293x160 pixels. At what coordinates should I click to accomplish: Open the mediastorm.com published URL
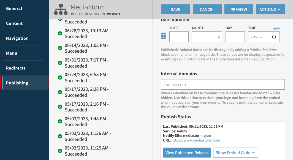[x=196, y=140]
